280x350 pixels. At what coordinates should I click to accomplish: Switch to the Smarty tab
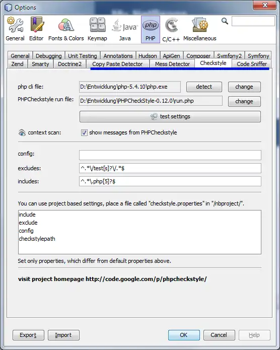(40, 64)
